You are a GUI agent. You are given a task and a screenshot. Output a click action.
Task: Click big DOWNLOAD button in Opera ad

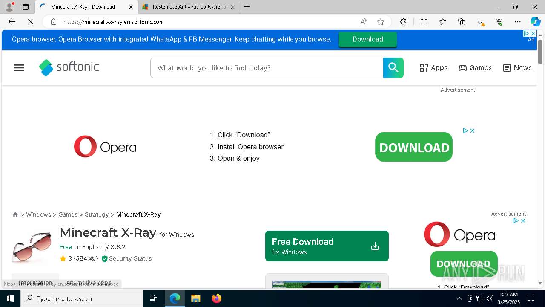click(414, 147)
